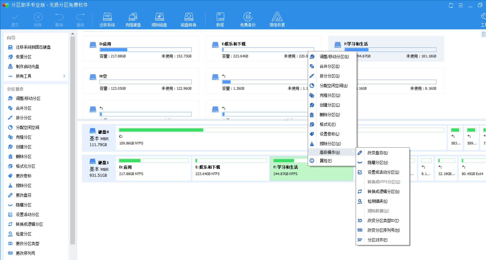Click sidebar 创建分区 icon

tap(10, 147)
